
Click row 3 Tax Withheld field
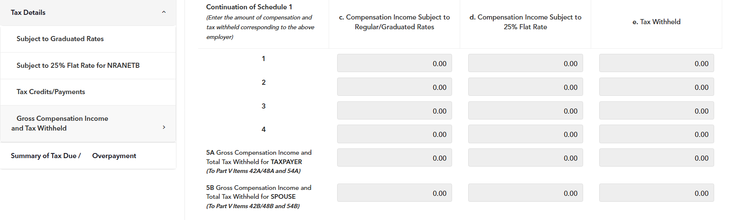656,111
